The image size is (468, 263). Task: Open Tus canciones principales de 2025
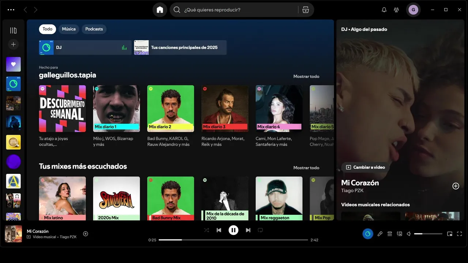tap(180, 47)
